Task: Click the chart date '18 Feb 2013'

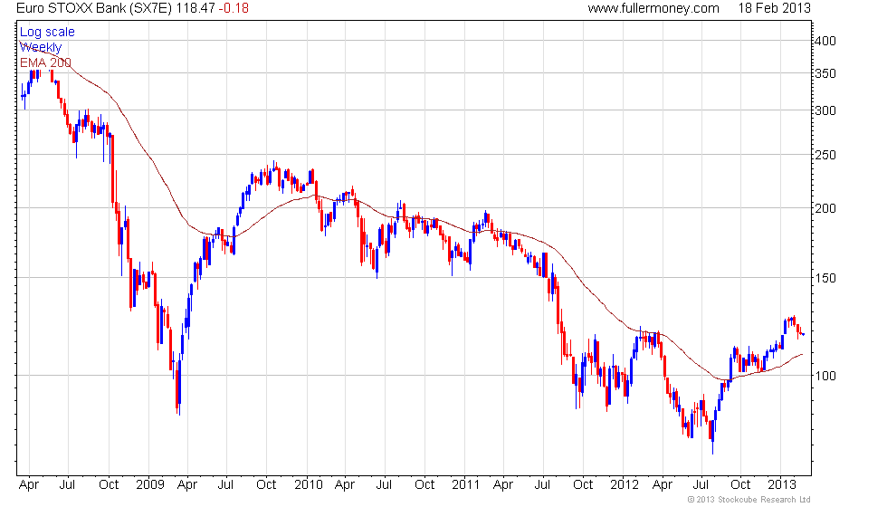Action: click(x=774, y=8)
